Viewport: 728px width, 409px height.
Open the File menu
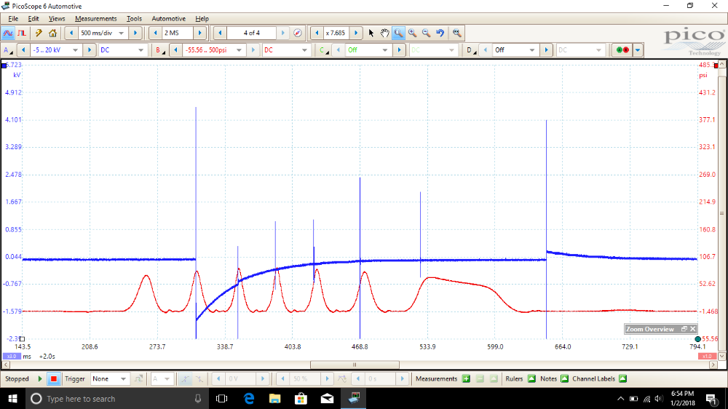click(13, 19)
